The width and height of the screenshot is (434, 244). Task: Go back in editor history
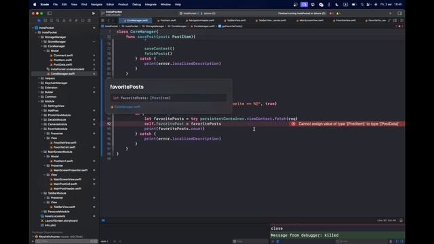click(x=108, y=20)
